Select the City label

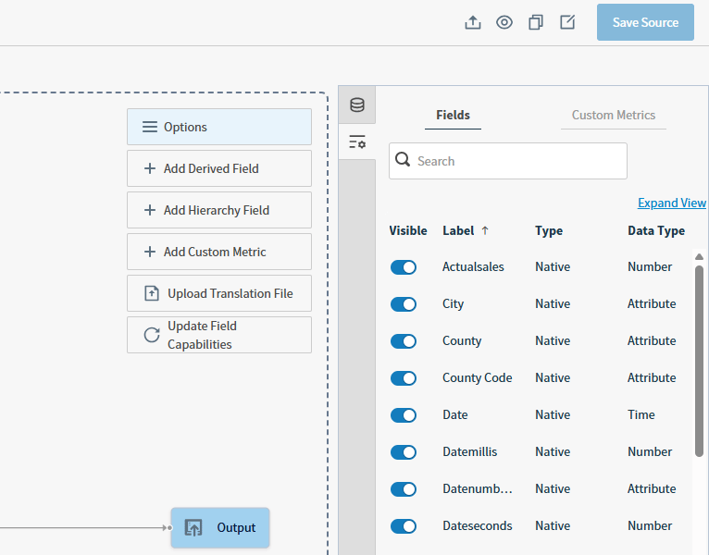pyautogui.click(x=453, y=303)
